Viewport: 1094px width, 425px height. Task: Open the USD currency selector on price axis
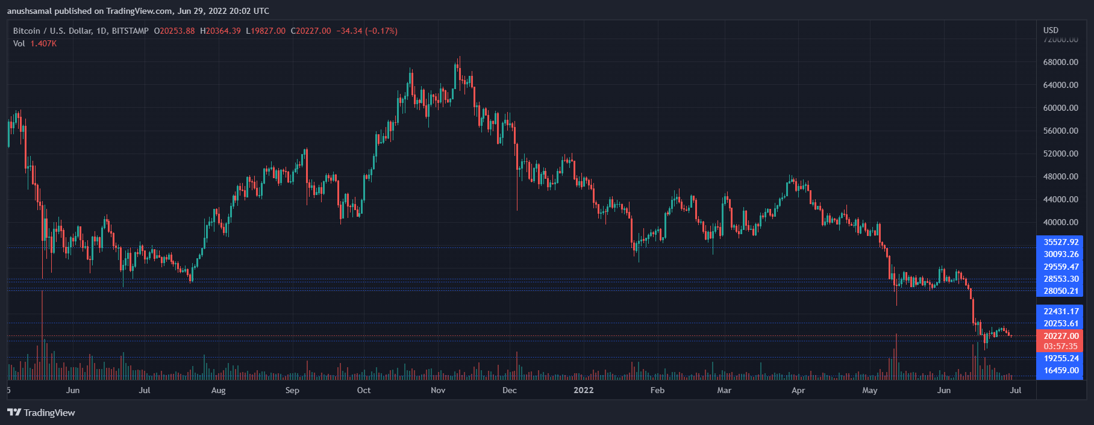click(x=1051, y=30)
